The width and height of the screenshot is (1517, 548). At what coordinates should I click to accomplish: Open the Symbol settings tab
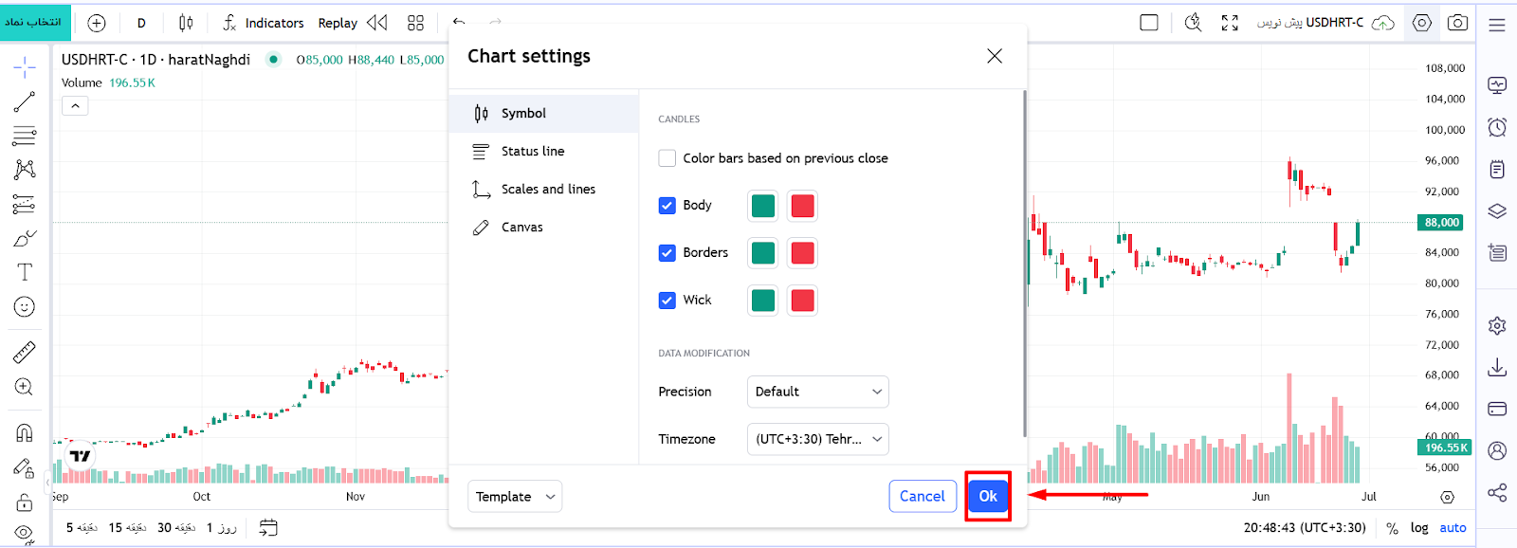[544, 113]
